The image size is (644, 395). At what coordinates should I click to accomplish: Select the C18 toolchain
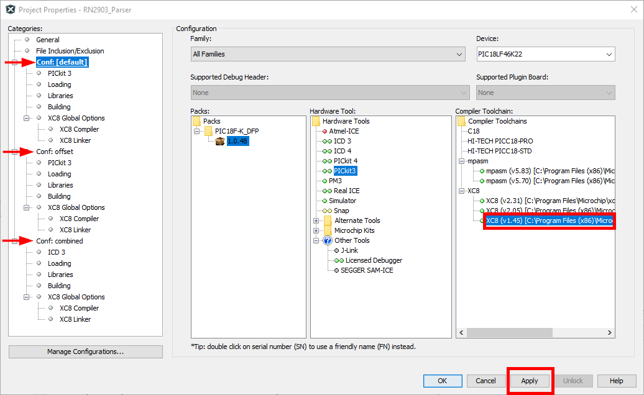[x=474, y=131]
